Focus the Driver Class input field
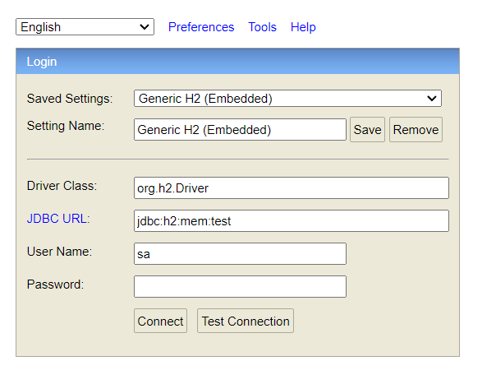Screen dimensions: 496x384 (x=291, y=188)
